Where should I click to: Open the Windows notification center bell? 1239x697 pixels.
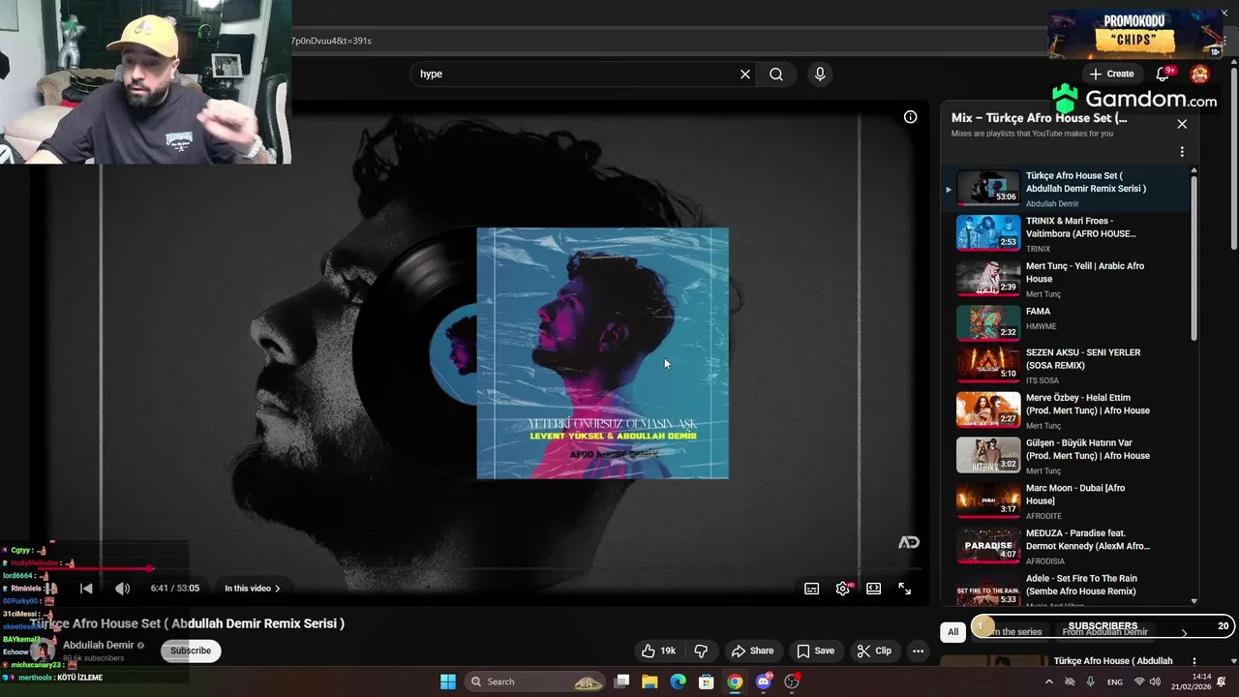1222,682
